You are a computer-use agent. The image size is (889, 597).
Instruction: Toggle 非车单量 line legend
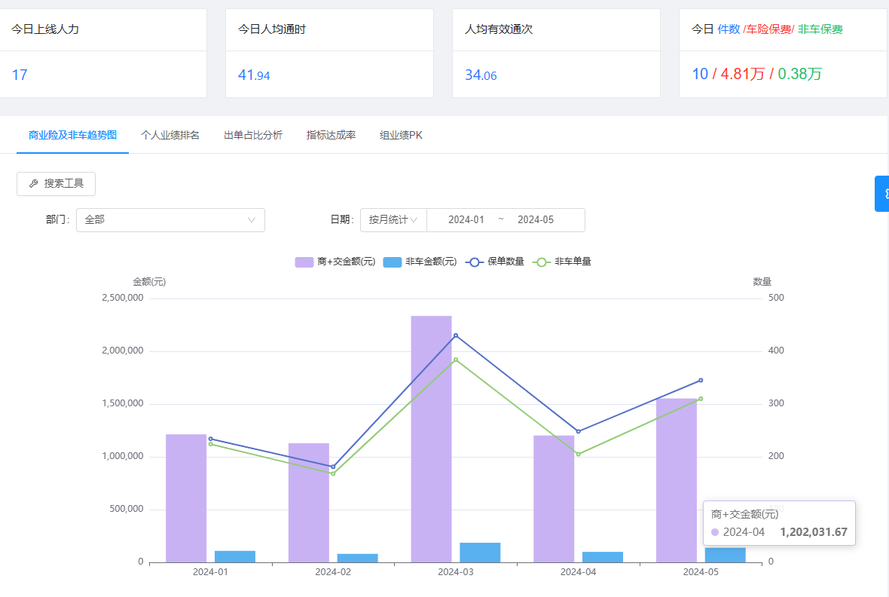562,262
